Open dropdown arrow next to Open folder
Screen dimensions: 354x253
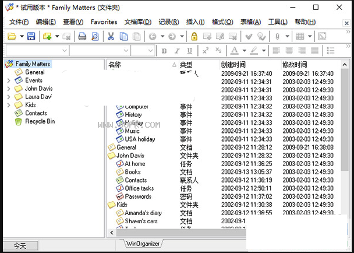tap(22, 36)
